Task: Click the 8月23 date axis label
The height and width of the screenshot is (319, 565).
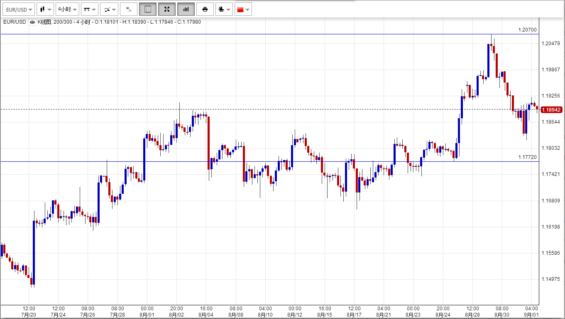Action: [x=413, y=315]
